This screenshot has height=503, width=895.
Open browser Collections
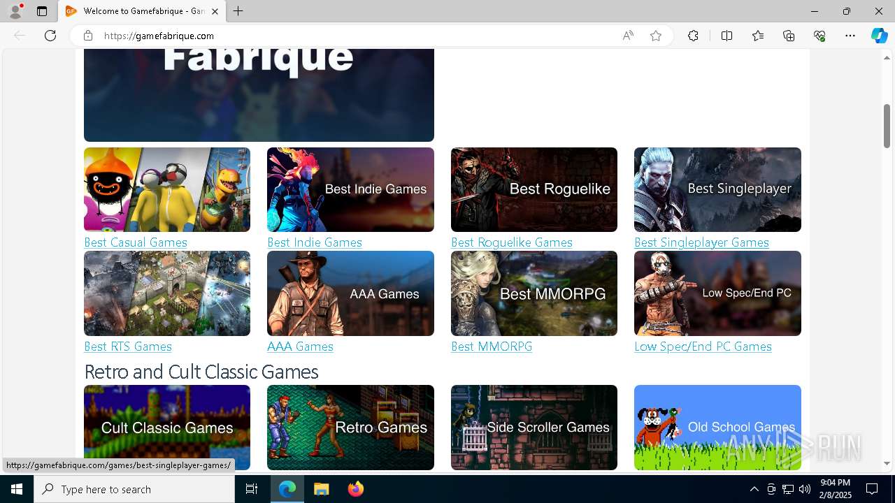point(789,36)
